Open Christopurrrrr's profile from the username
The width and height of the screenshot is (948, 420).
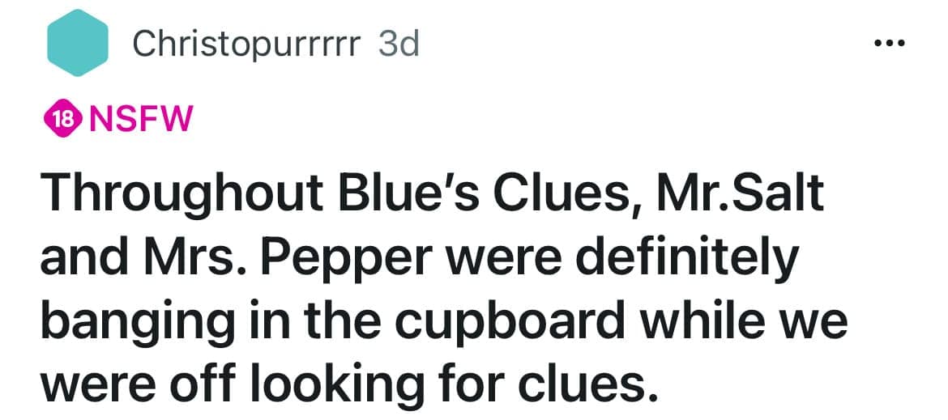[x=246, y=44]
